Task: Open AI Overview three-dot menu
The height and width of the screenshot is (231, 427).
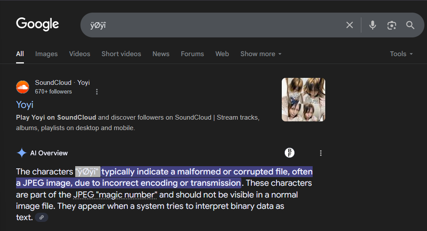Action: tap(321, 153)
